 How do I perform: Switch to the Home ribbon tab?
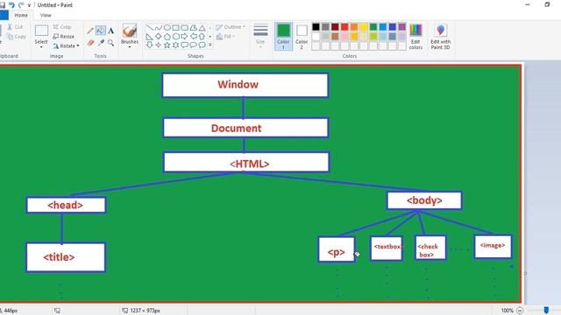click(x=21, y=16)
